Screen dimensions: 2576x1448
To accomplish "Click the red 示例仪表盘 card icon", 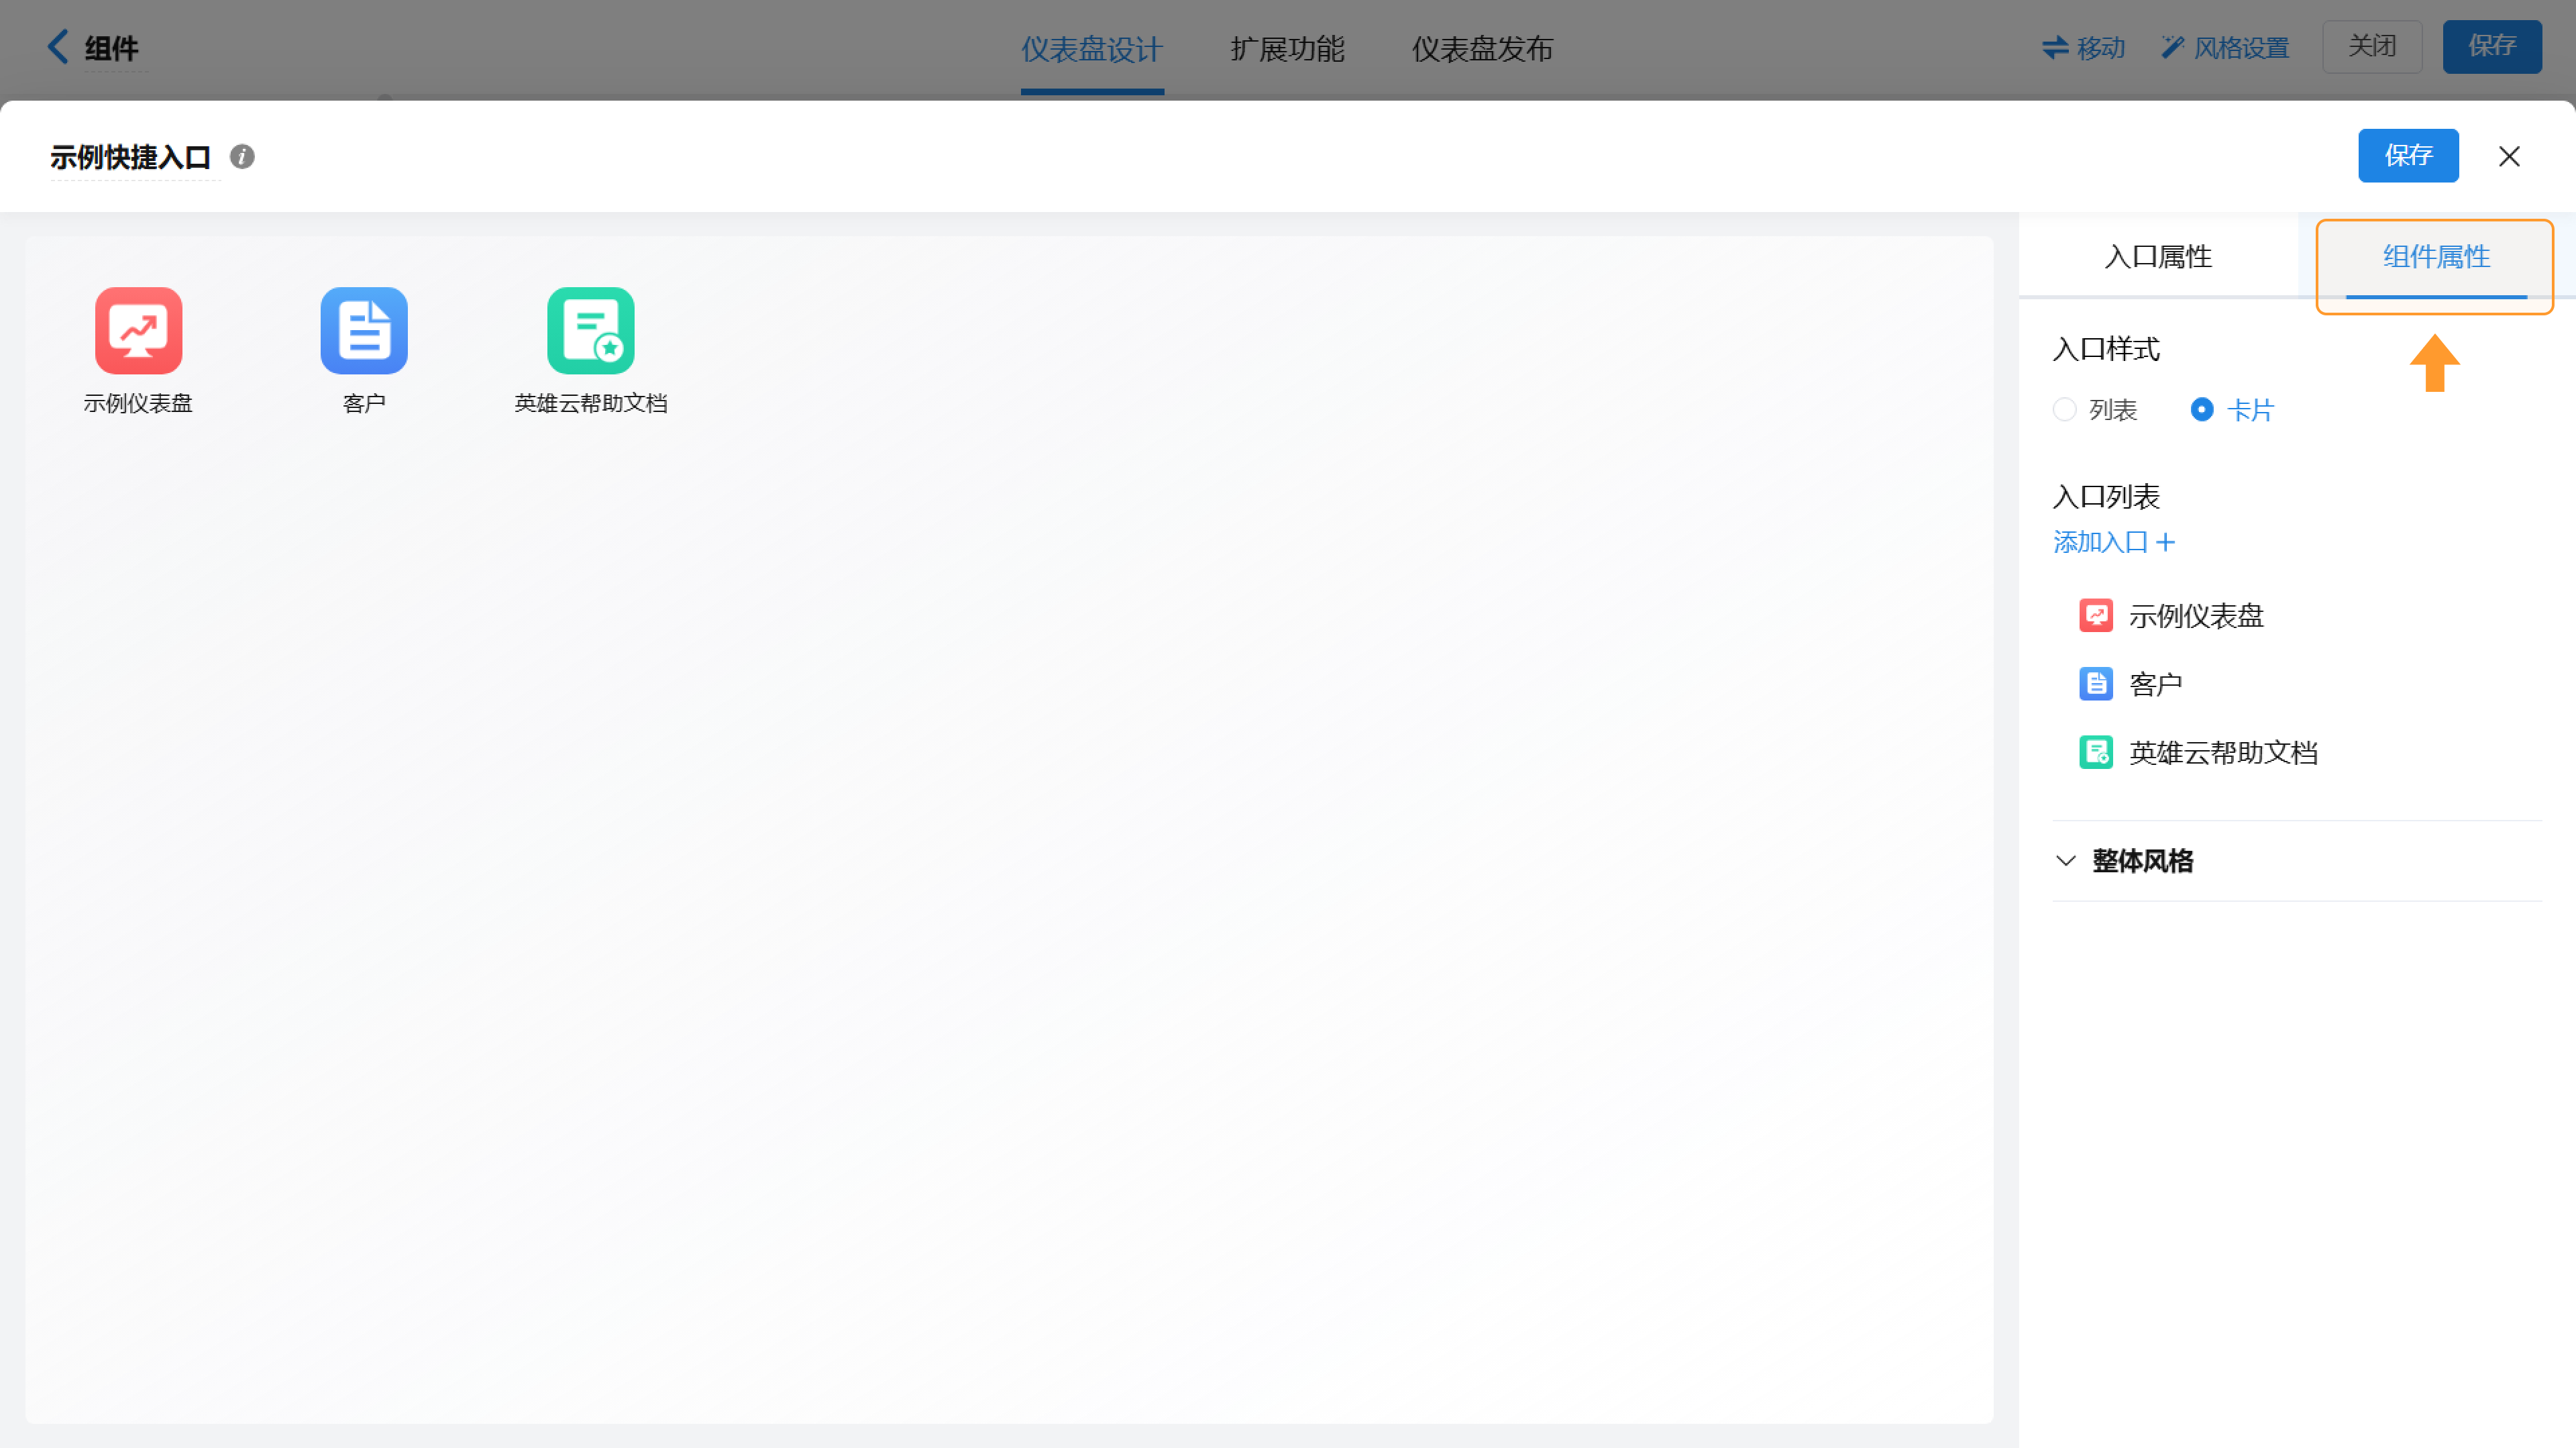I will click(138, 330).
